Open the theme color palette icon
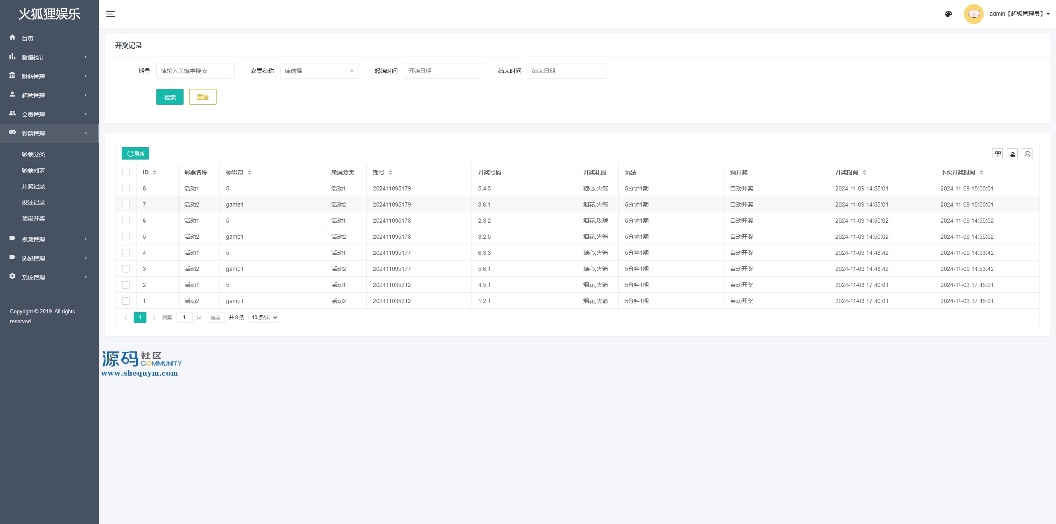The height and width of the screenshot is (524, 1056). coord(948,14)
